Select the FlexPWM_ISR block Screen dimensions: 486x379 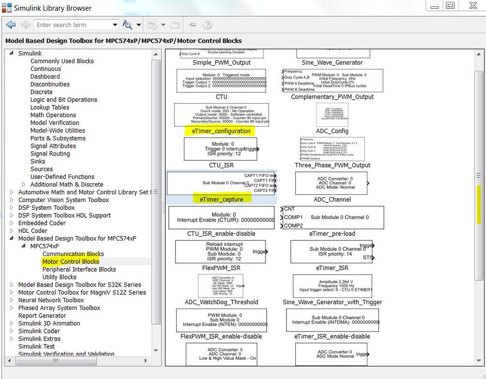click(221, 252)
